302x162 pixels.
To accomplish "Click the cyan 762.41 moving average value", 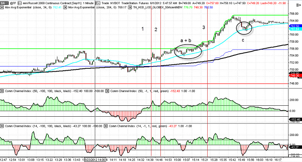I will tap(58, 7).
